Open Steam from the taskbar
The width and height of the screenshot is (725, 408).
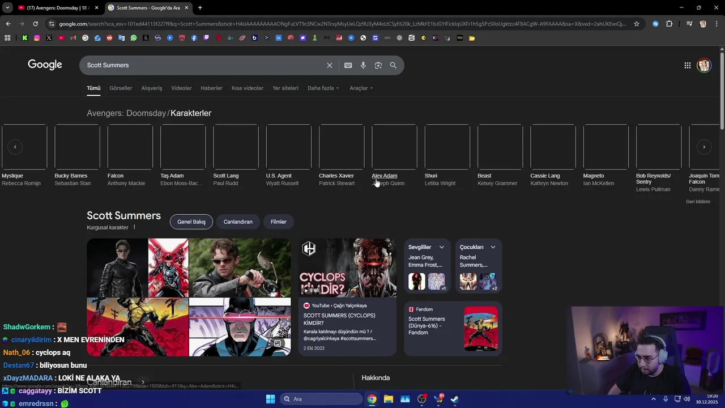click(455, 399)
